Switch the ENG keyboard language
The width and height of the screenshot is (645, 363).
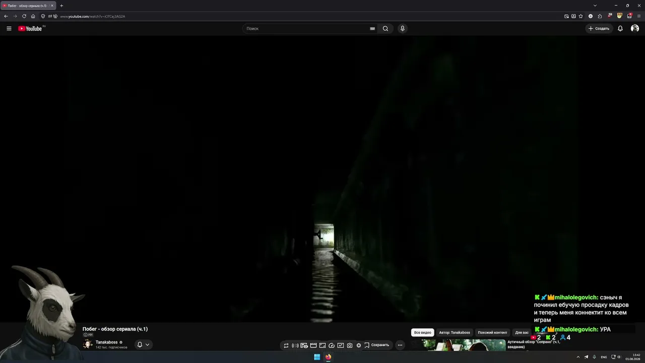pyautogui.click(x=604, y=357)
